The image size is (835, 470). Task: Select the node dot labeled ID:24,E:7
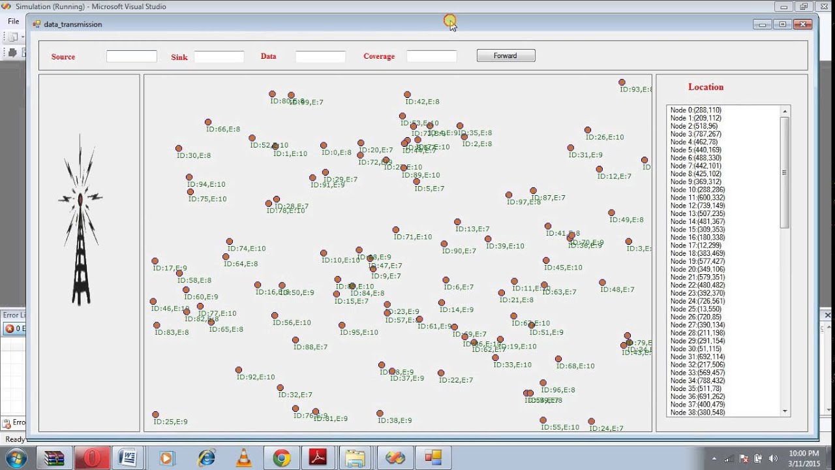point(591,422)
